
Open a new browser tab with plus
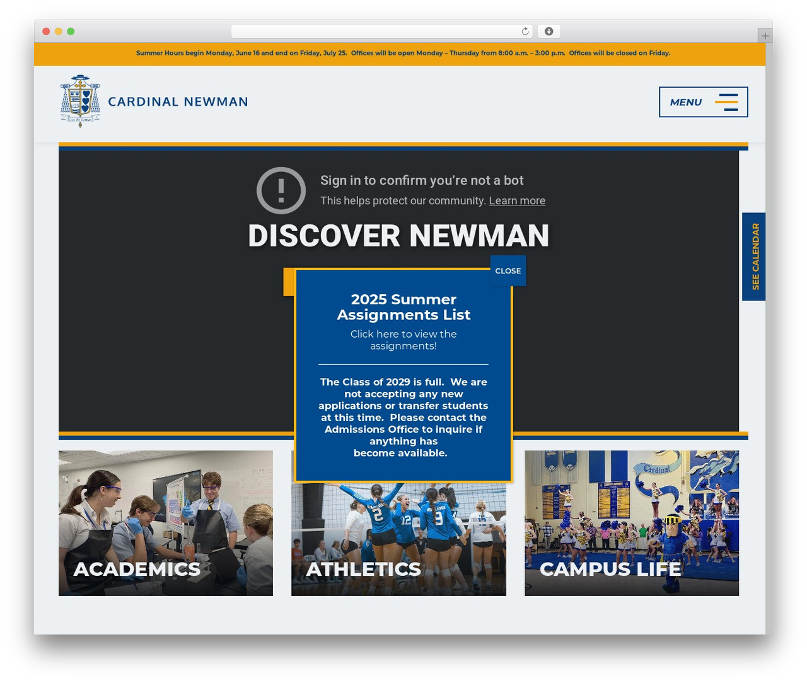[x=765, y=36]
